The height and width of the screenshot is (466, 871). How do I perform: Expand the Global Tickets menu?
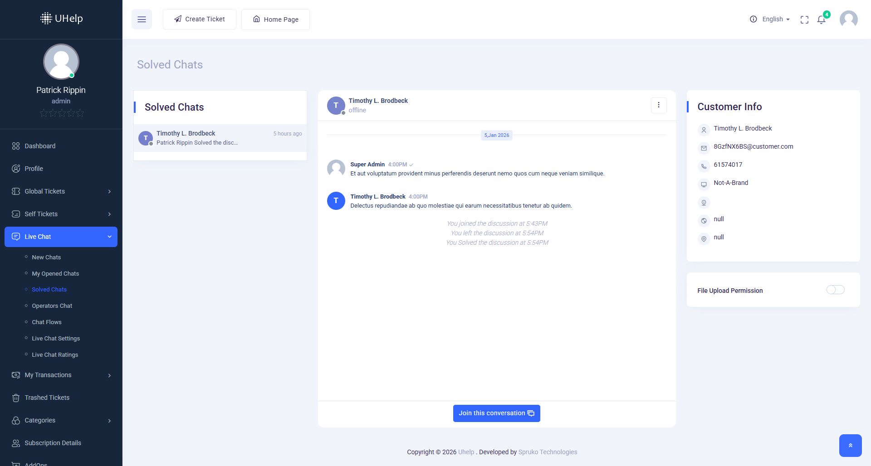click(61, 191)
